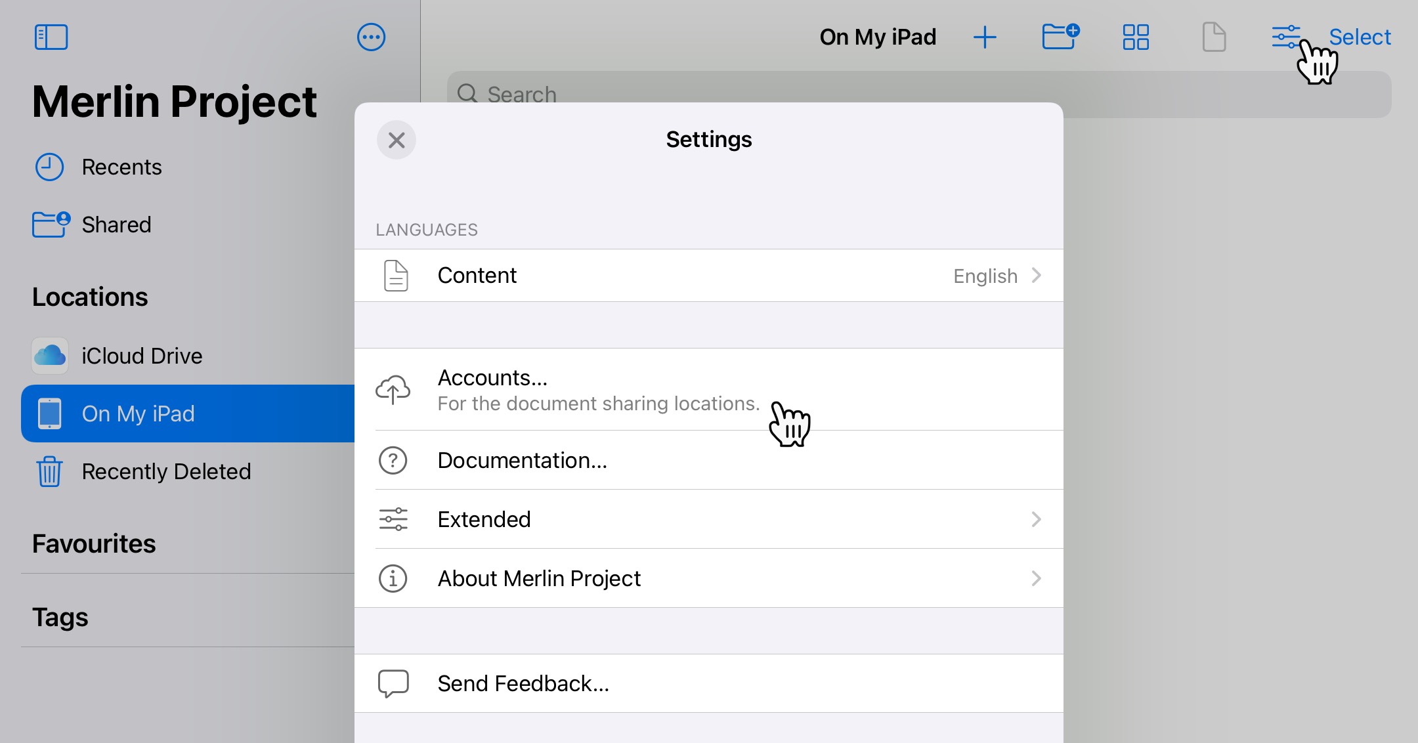Select Recently Deleted in the sidebar
Viewport: 1418px width, 743px height.
click(x=165, y=471)
